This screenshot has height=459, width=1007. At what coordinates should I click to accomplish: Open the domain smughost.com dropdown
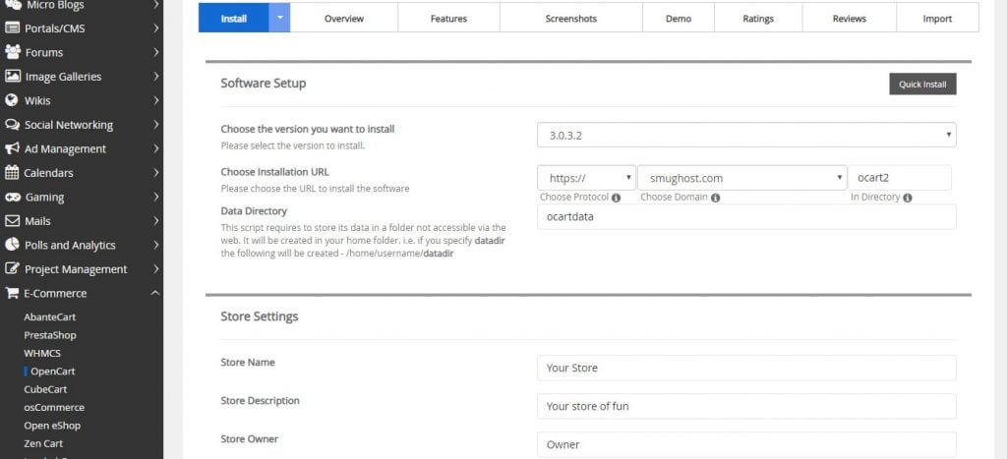742,178
